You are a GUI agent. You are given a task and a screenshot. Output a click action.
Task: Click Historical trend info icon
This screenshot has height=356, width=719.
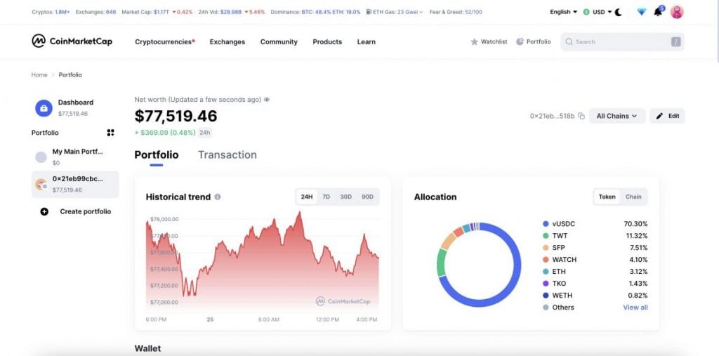[218, 197]
